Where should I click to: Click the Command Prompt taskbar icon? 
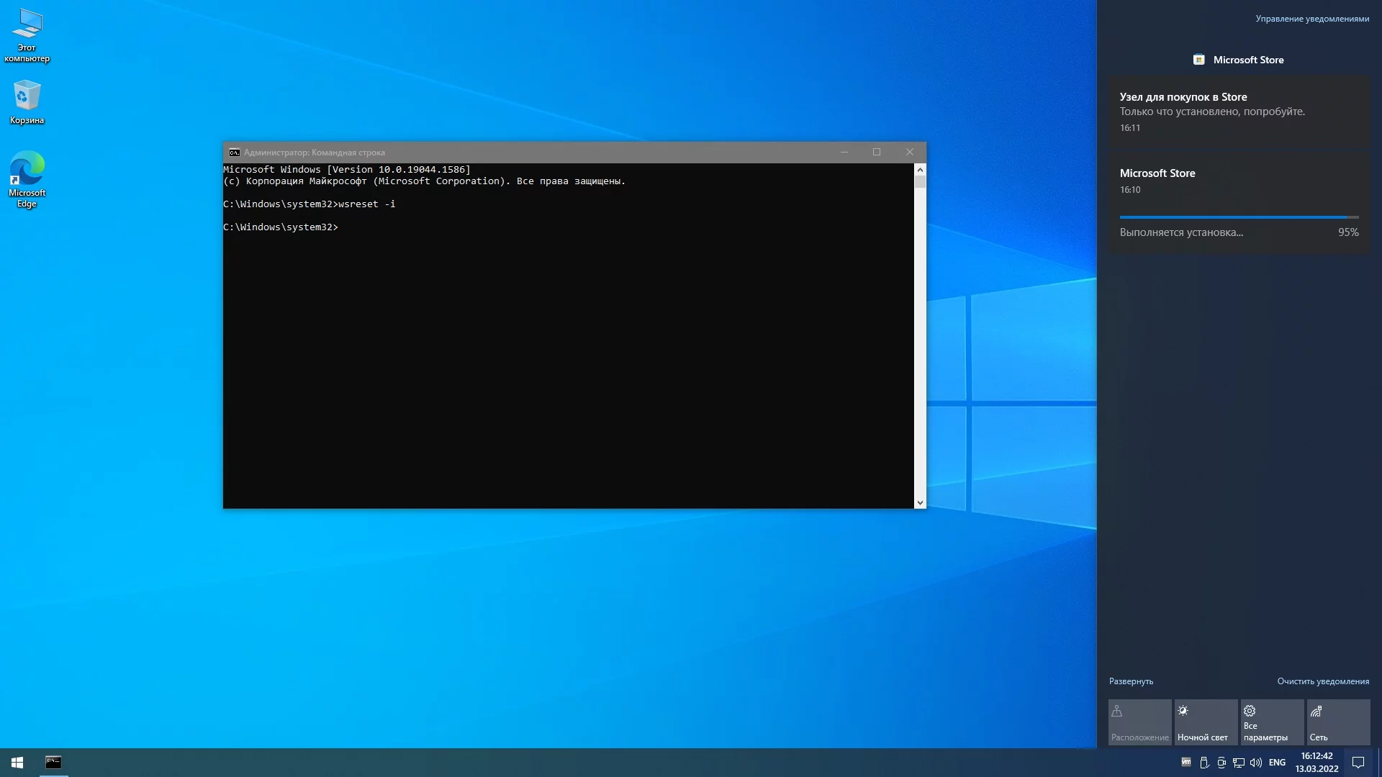click(53, 763)
